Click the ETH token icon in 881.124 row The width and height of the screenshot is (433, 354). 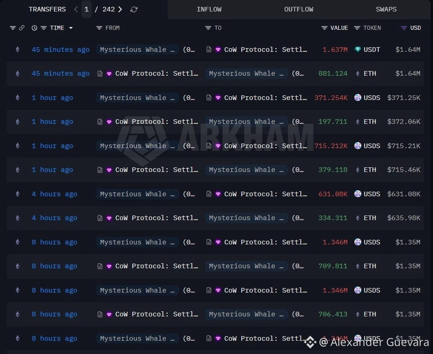pos(358,73)
